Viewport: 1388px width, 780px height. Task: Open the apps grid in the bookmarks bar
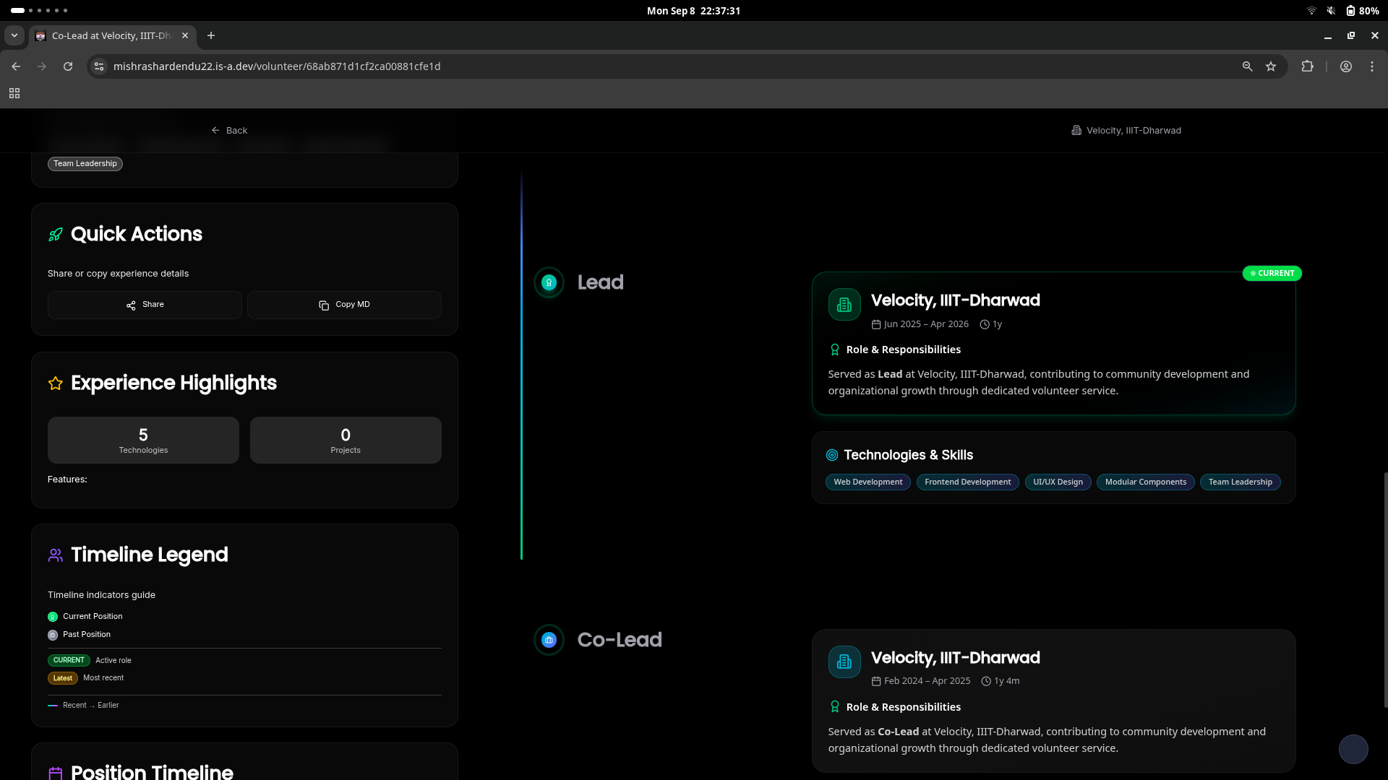click(14, 93)
